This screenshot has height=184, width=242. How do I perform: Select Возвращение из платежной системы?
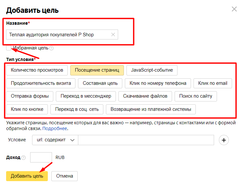click(x=151, y=109)
